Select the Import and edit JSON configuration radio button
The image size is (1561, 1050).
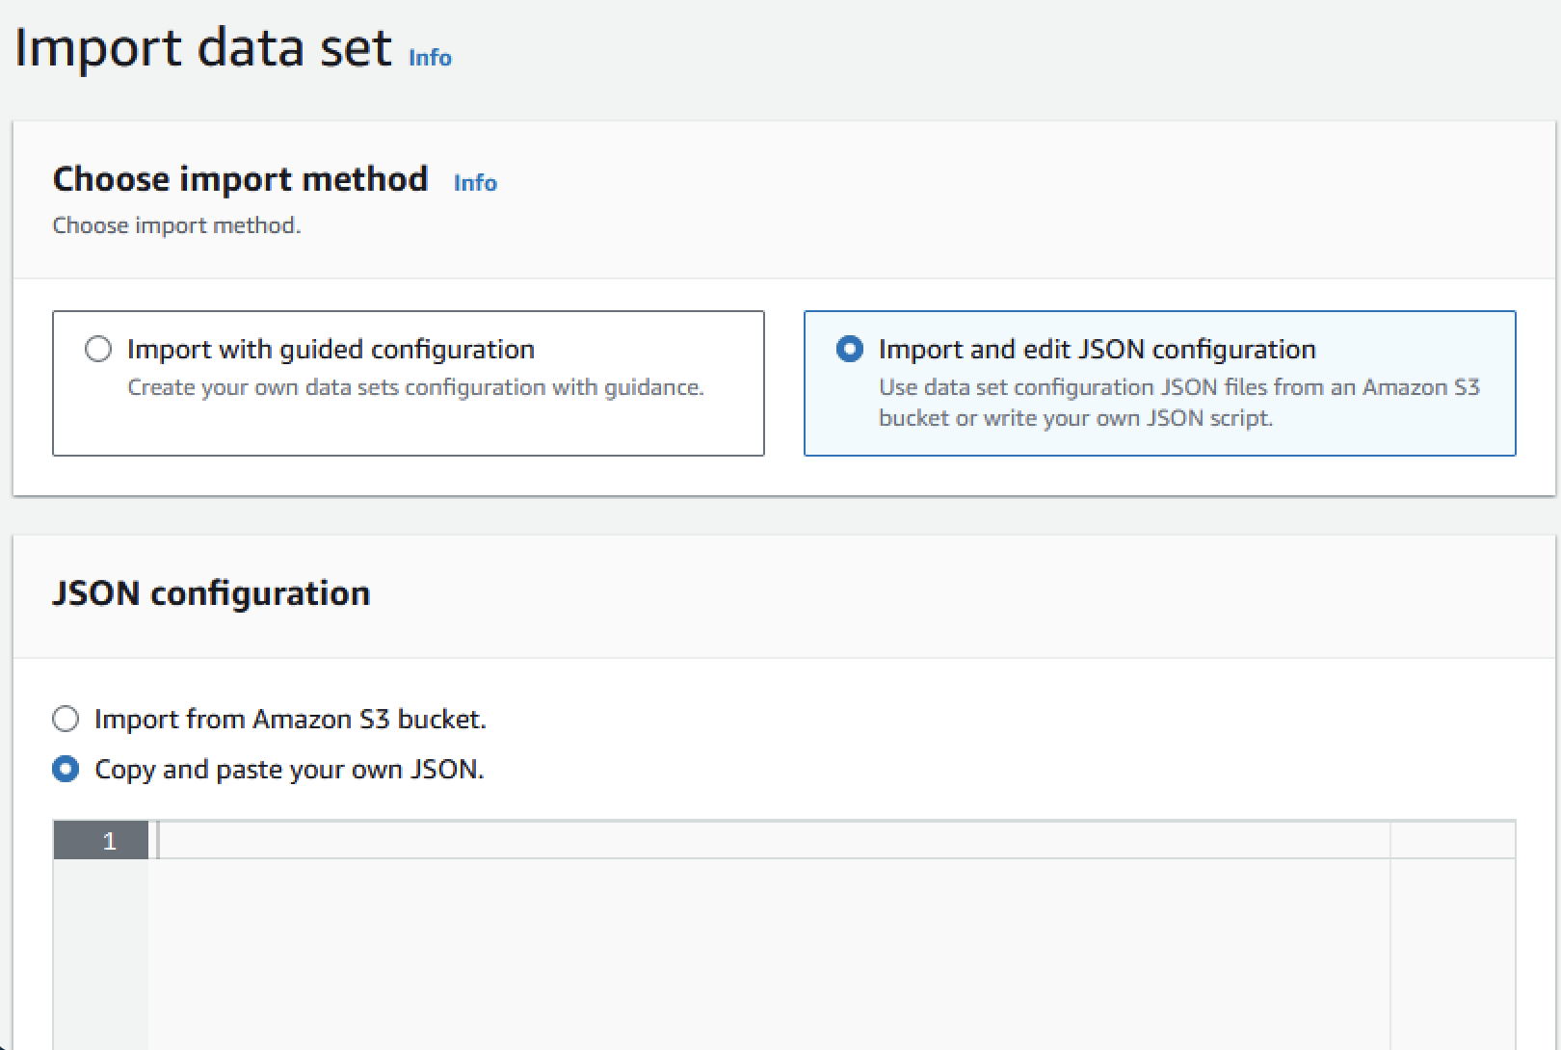tap(850, 349)
